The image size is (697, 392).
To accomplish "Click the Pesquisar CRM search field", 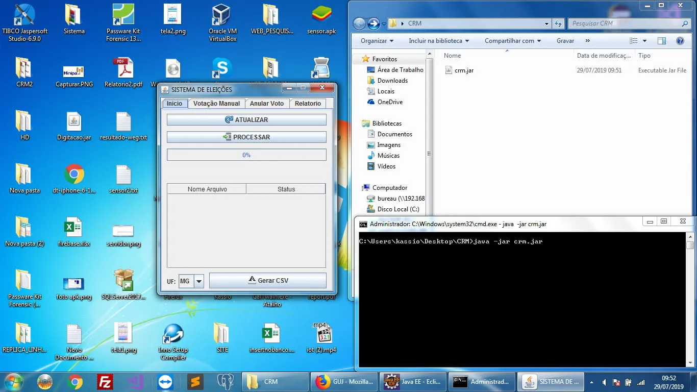I will coord(627,23).
